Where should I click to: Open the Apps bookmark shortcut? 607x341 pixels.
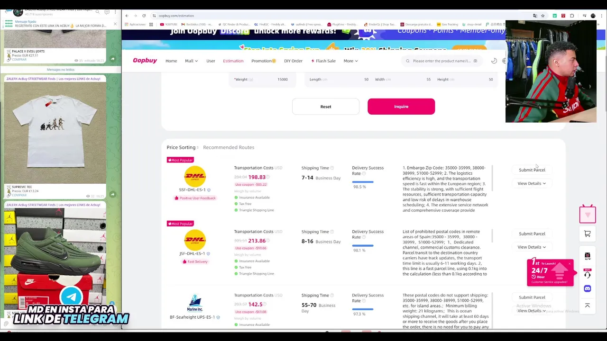tap(135, 24)
